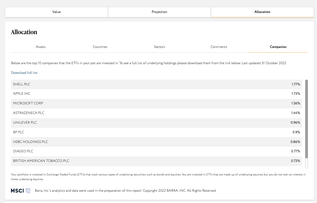Select the BP PLC row name
Viewport: 317px width, 203px height.
[18, 132]
